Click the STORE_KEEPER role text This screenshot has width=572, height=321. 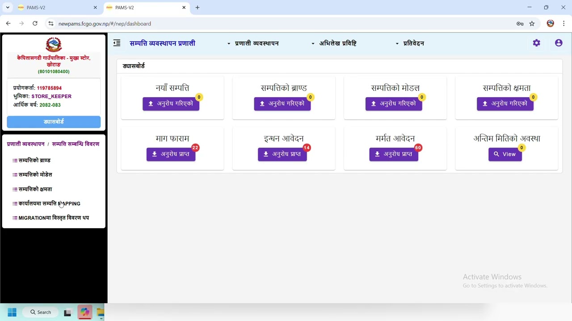point(51,96)
